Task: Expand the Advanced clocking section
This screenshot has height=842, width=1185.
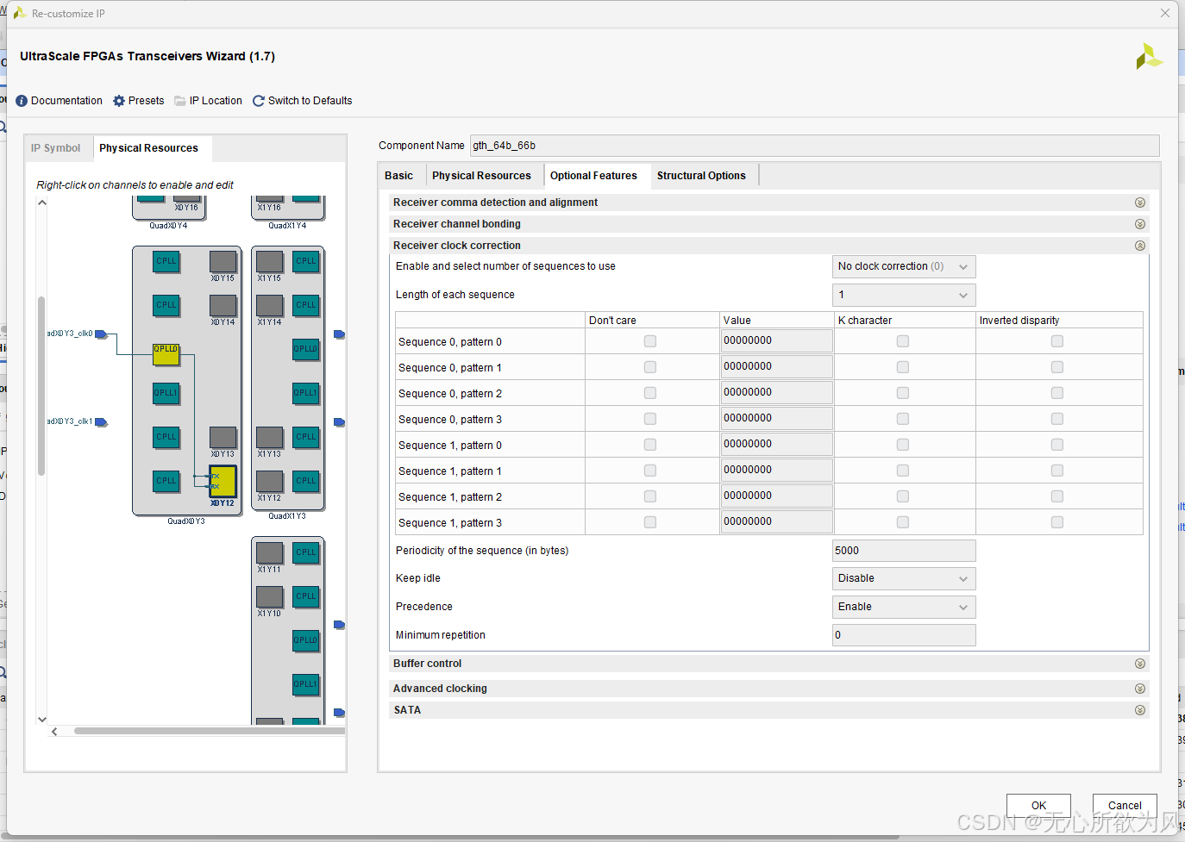Action: click(1140, 689)
